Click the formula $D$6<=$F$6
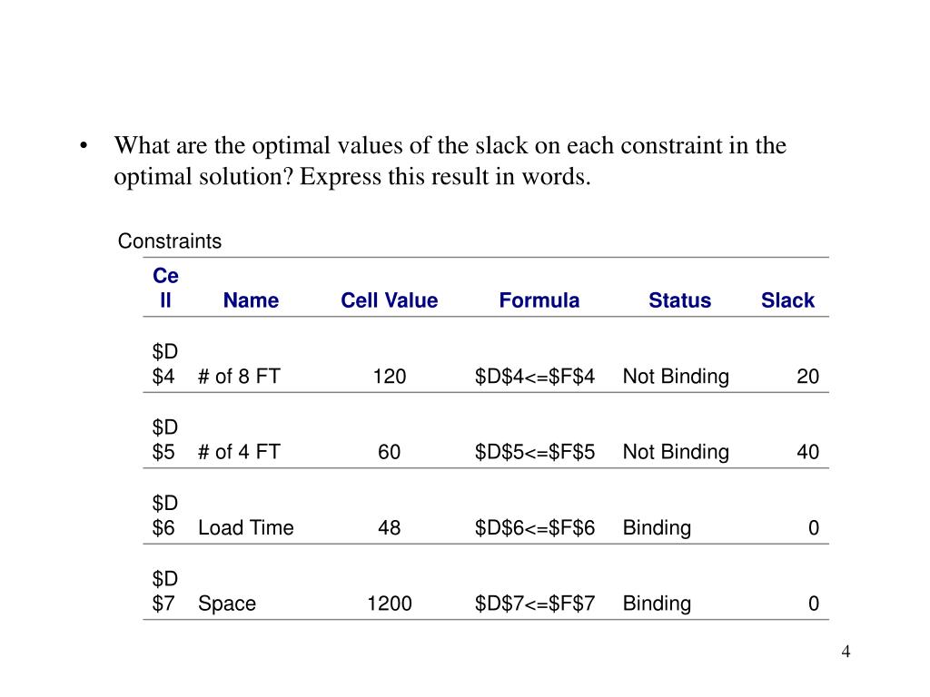This screenshot has width=930, height=697. (534, 528)
